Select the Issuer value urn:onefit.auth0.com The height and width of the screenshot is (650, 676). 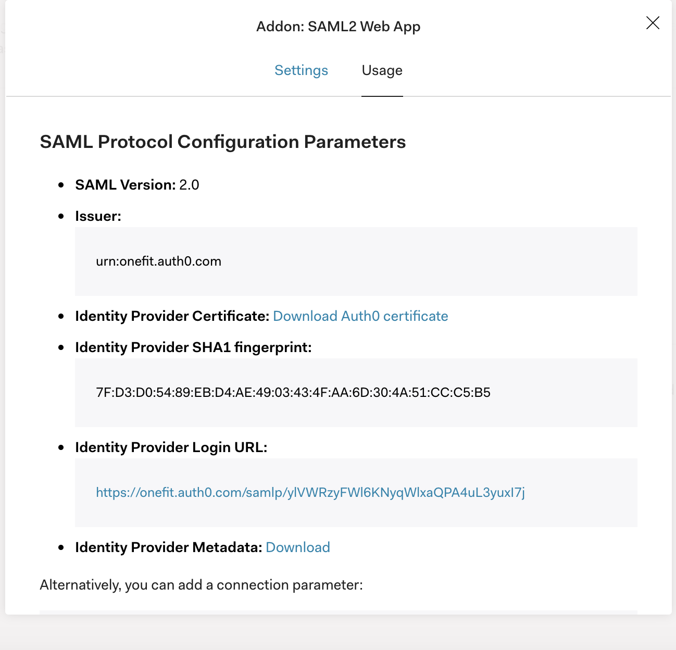tap(158, 261)
